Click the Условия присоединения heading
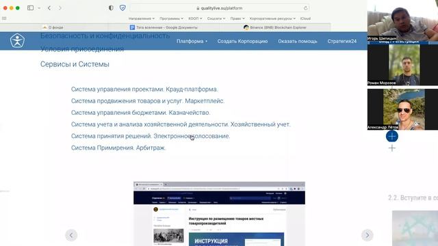 pos(82,49)
